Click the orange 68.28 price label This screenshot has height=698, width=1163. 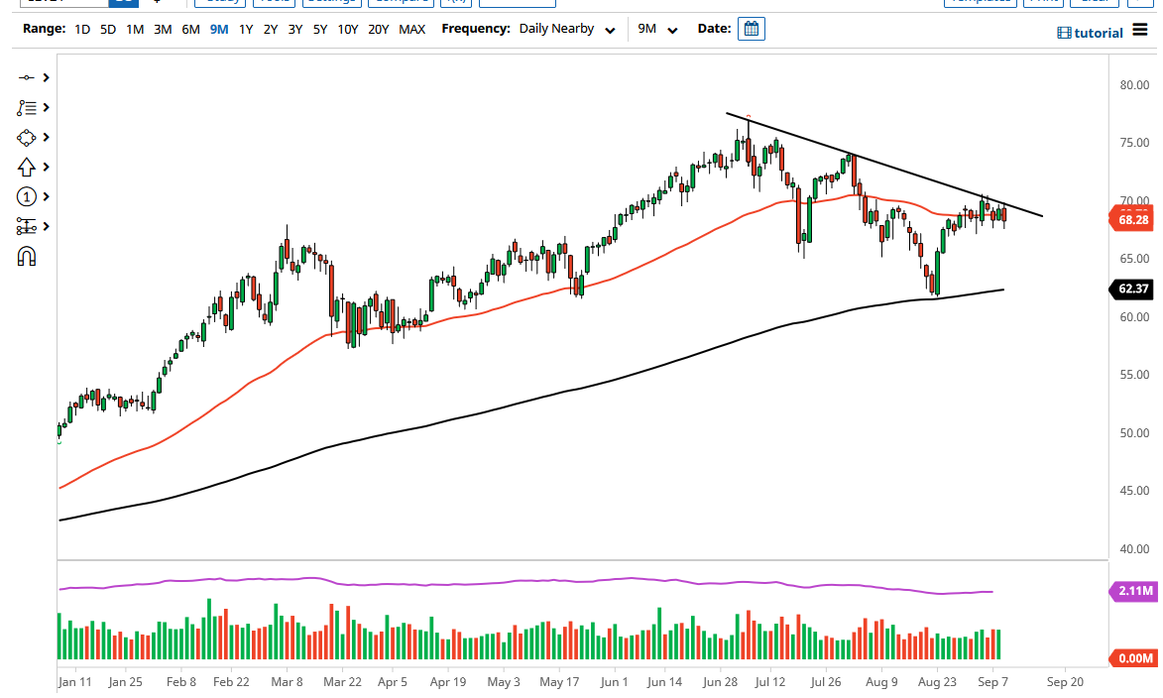(1133, 220)
